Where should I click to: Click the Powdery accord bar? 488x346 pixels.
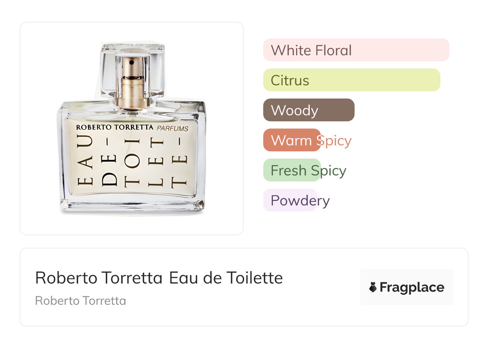(290, 200)
